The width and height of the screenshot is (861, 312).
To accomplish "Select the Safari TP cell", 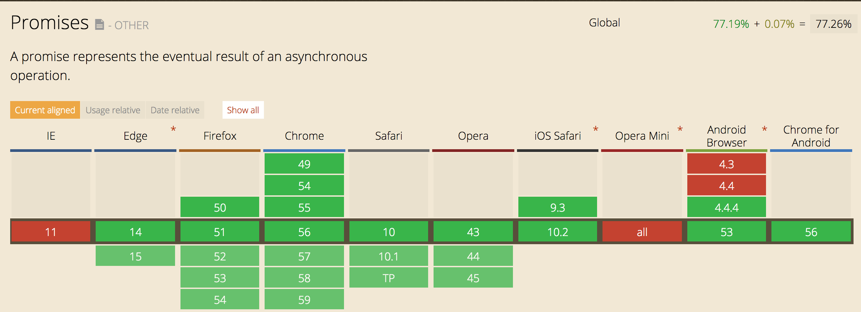I will [x=389, y=278].
